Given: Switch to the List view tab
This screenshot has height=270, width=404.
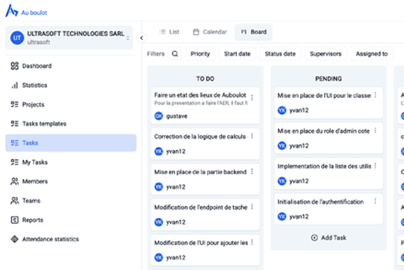Looking at the screenshot, I should (169, 32).
